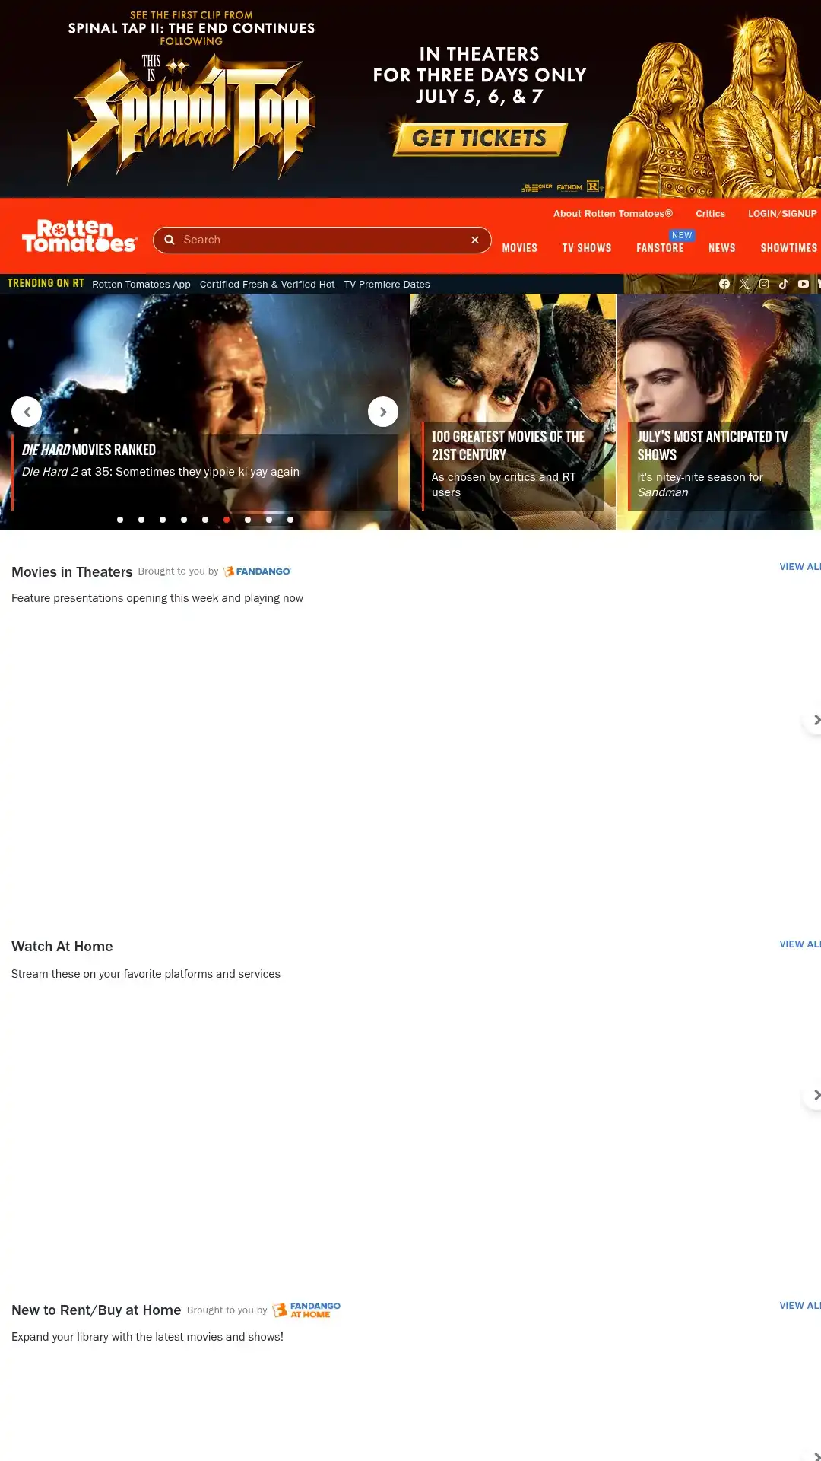Click the Fandango At Home logo

(x=306, y=1310)
